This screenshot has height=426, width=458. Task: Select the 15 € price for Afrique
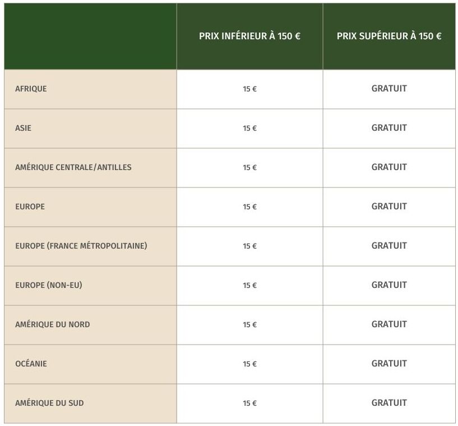[249, 89]
